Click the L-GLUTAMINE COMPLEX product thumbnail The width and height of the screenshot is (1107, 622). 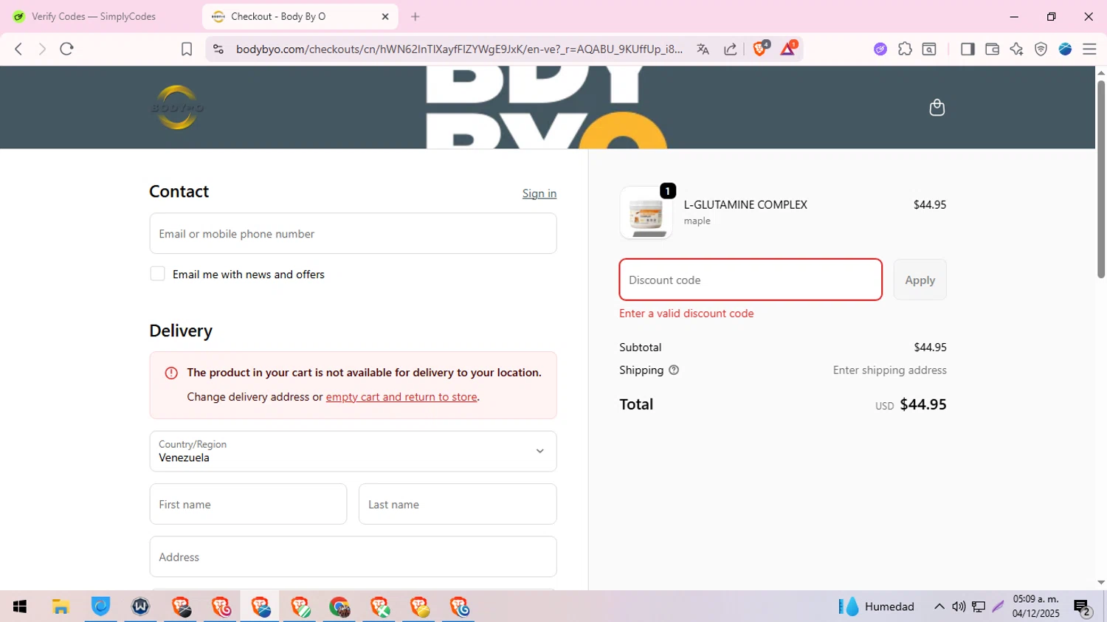pos(646,212)
